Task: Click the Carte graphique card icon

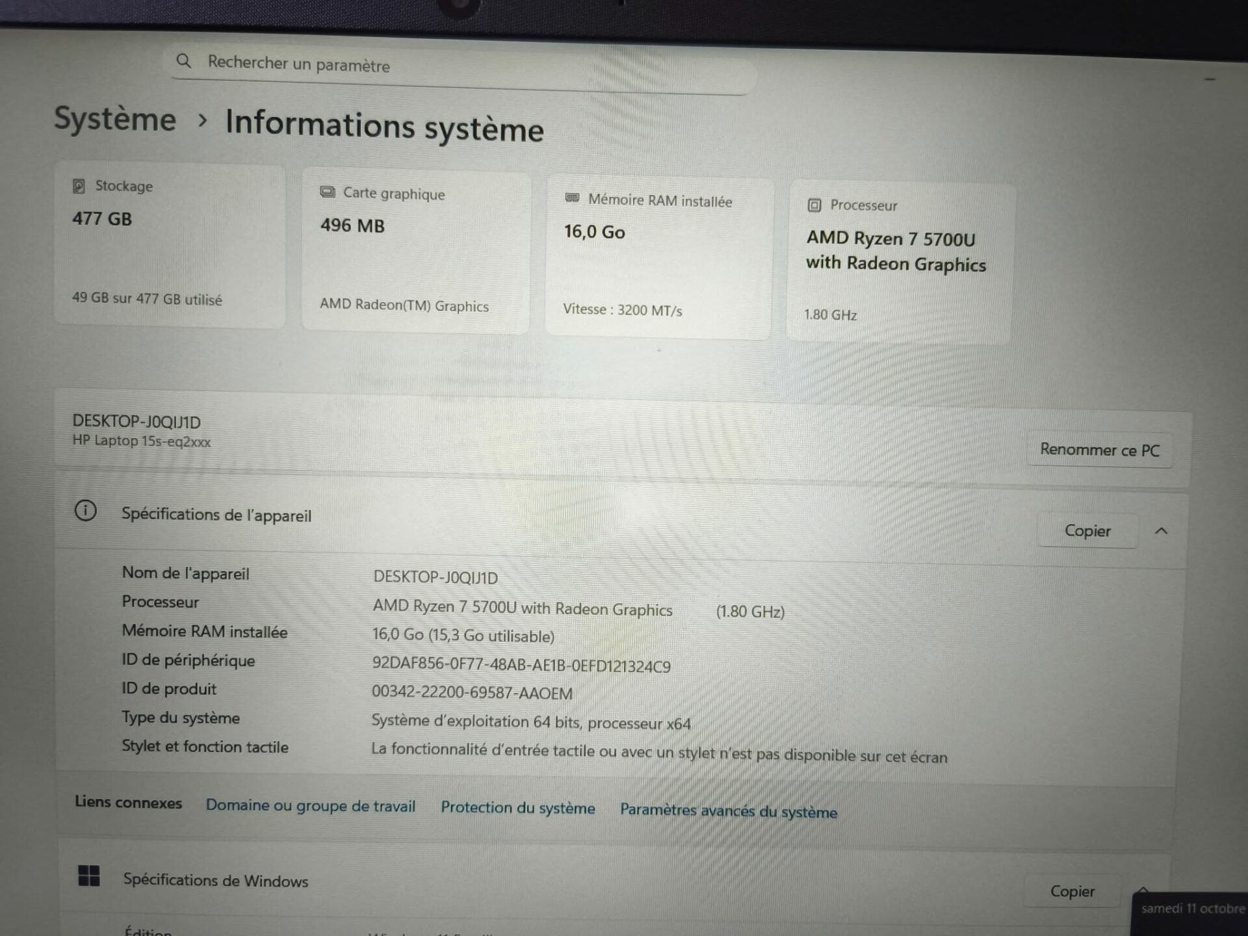Action: coord(328,192)
